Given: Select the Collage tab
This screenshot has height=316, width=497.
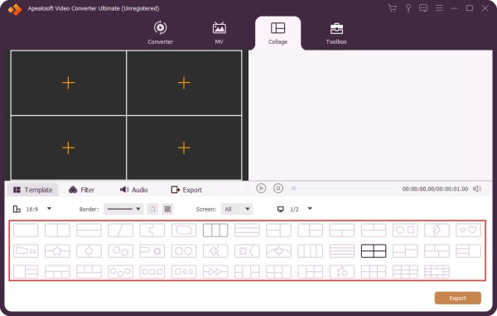Looking at the screenshot, I should pos(277,33).
